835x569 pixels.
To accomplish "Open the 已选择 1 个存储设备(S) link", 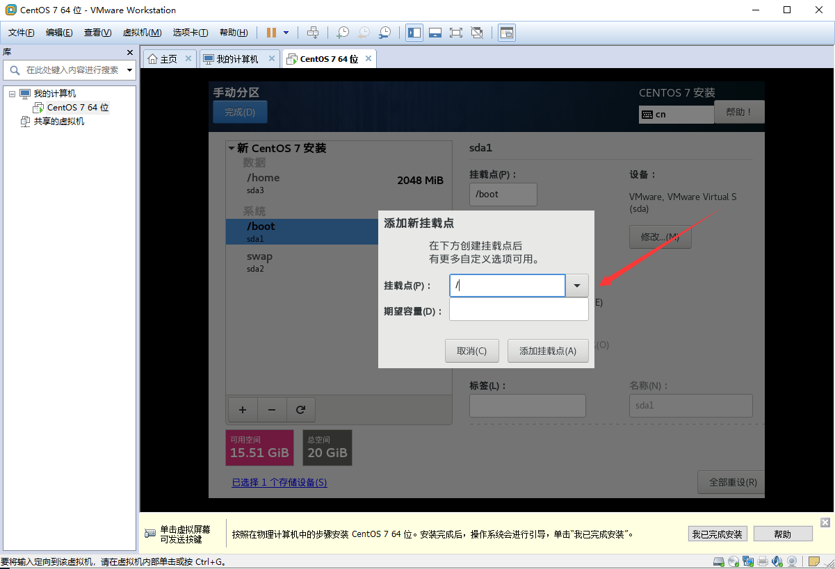I will click(x=279, y=482).
